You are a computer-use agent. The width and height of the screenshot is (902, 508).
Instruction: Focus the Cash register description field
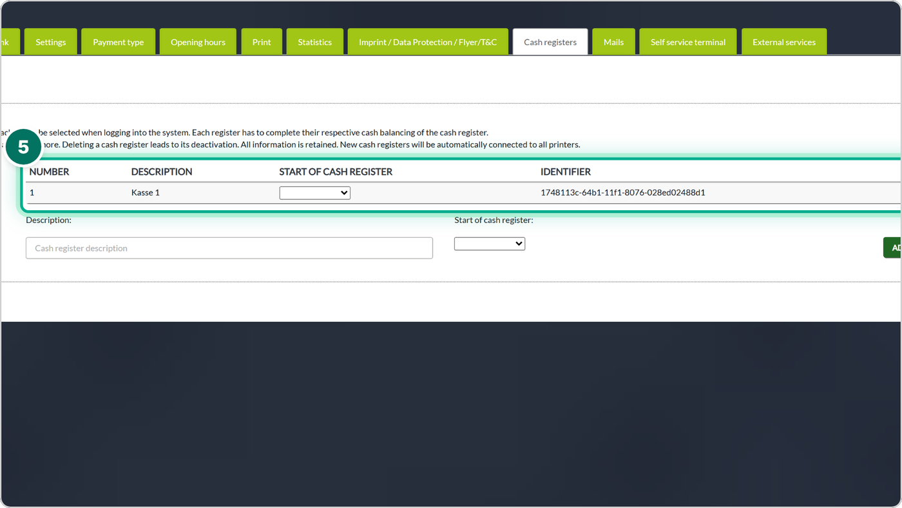[229, 248]
